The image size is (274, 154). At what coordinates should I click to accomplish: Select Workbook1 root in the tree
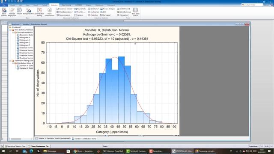pyautogui.click(x=17, y=27)
